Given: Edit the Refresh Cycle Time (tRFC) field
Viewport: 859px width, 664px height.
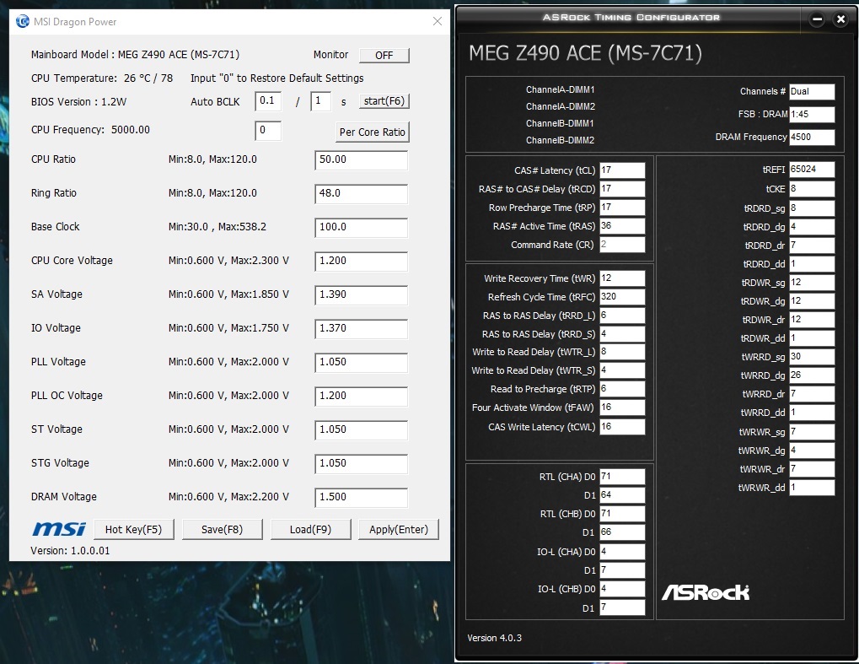Looking at the screenshot, I should (622, 297).
